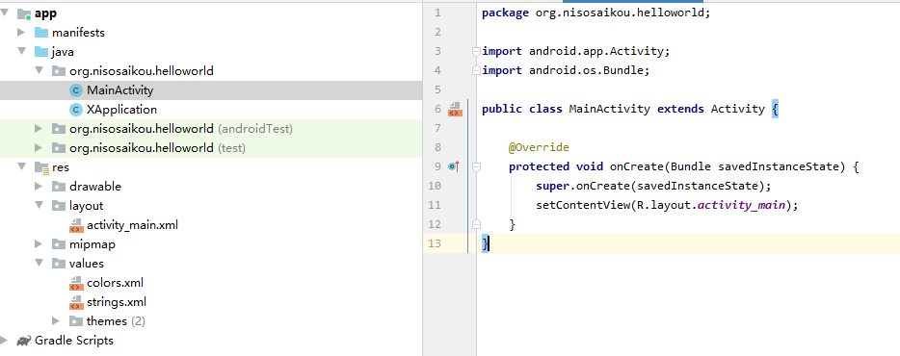900x356 pixels.
Task: Click the themes folder icon
Action: (76, 321)
